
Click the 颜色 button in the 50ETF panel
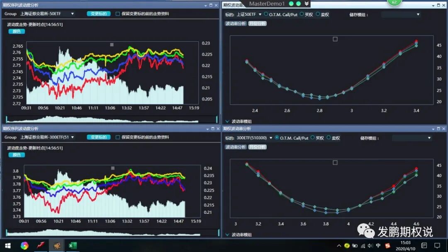(x=17, y=32)
